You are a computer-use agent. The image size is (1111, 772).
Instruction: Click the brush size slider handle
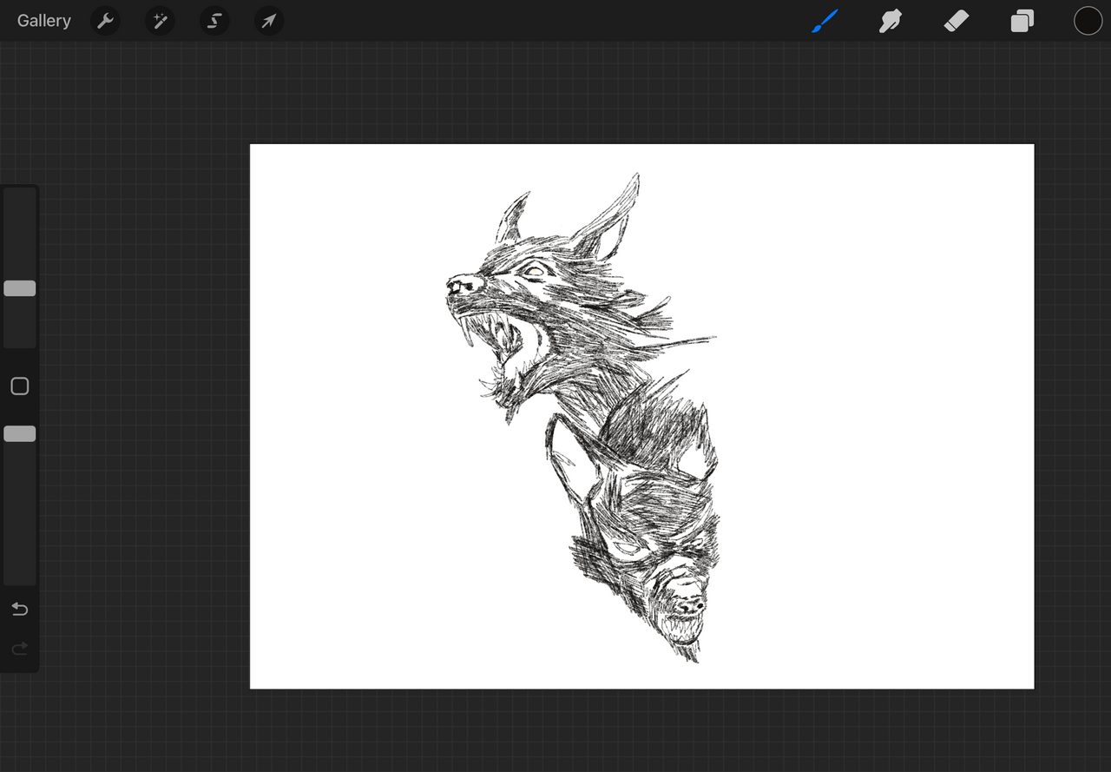click(20, 288)
